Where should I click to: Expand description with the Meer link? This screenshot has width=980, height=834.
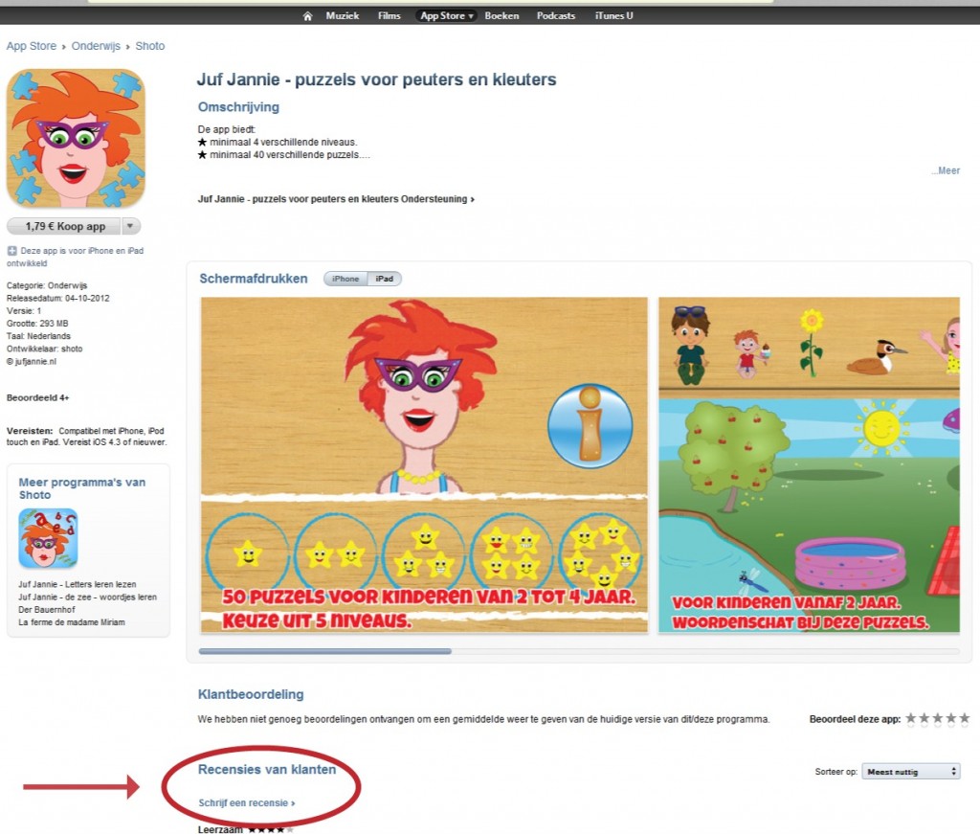[x=947, y=171]
